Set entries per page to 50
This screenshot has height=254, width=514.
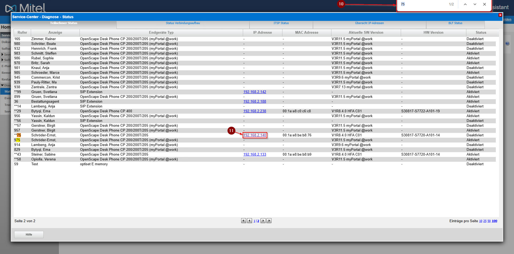click(x=489, y=221)
